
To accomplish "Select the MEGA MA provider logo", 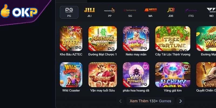I will coord(150,10).
